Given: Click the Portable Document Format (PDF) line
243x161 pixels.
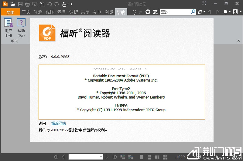Looking at the screenshot, I should pos(121,76).
